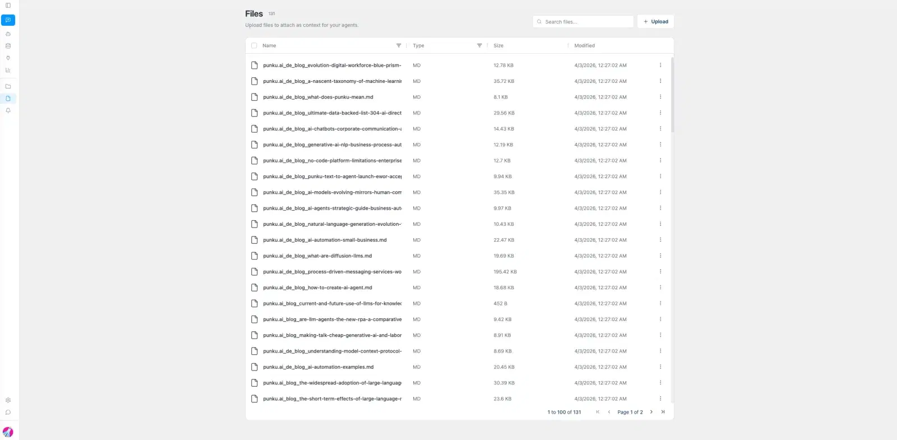
Task: Click the 195.42 KB size cell
Action: tap(505, 272)
